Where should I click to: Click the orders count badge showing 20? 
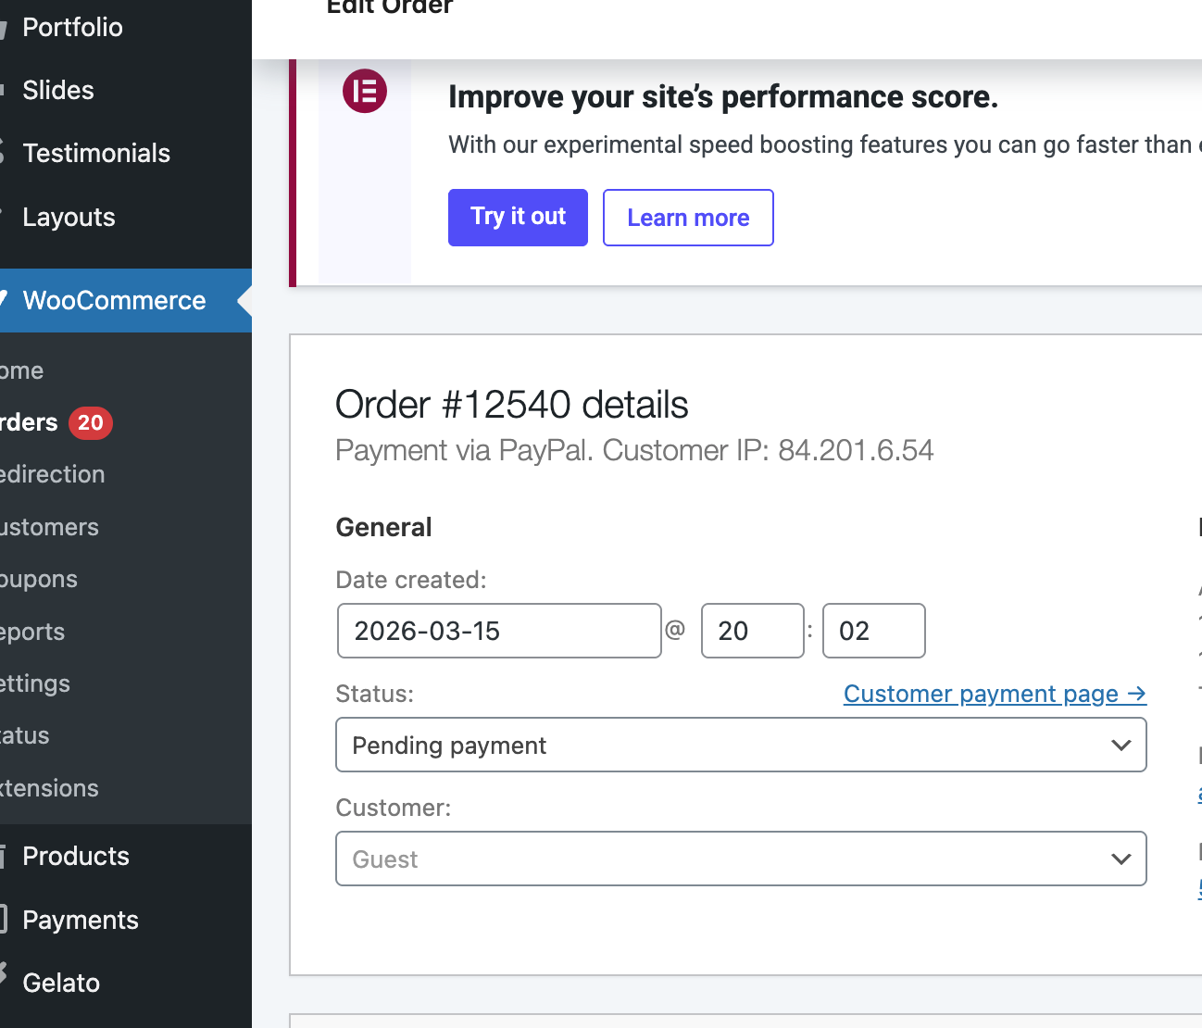(x=91, y=423)
